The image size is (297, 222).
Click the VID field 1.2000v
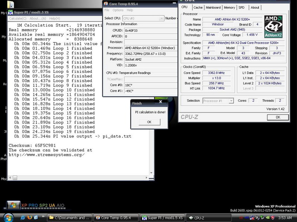pos(151,65)
